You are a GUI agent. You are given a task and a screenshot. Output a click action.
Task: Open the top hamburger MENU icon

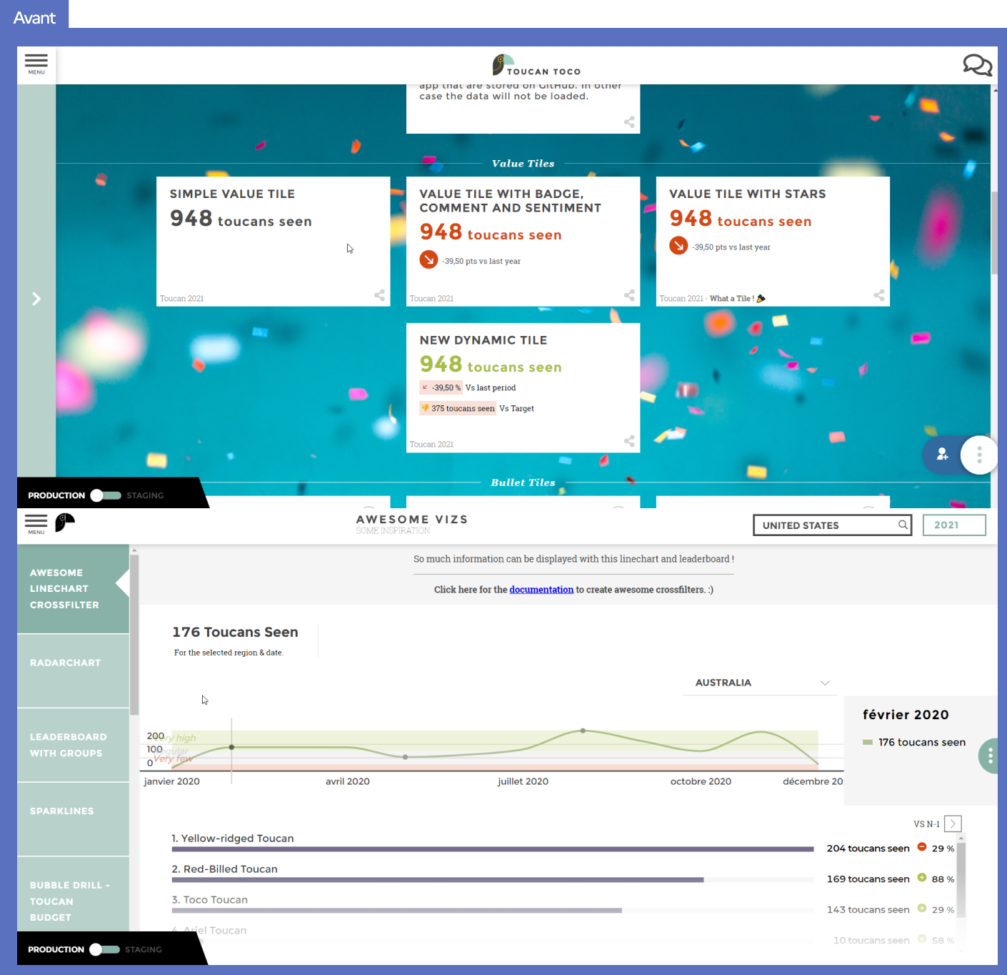pos(36,63)
